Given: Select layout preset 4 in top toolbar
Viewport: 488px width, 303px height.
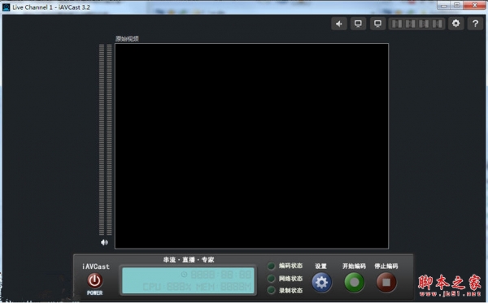Looking at the screenshot, I should (x=437, y=24).
